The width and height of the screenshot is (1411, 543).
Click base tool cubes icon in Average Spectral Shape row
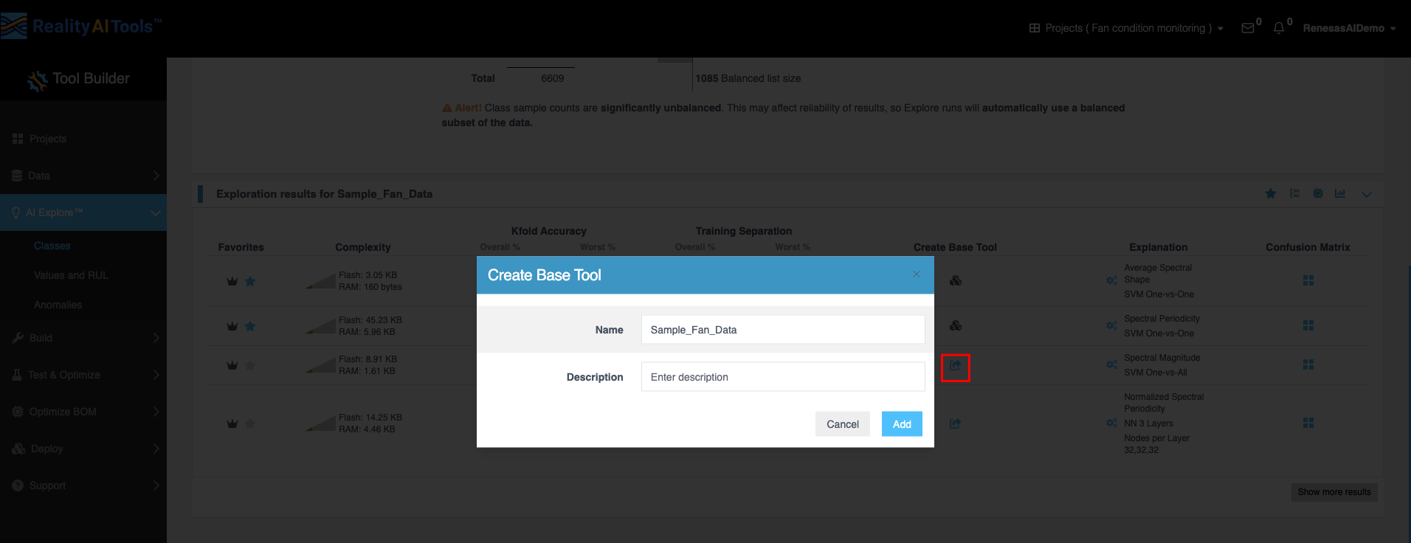click(x=956, y=280)
